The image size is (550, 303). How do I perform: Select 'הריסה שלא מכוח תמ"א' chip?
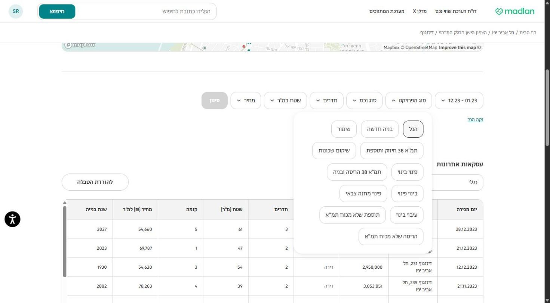coord(391,237)
